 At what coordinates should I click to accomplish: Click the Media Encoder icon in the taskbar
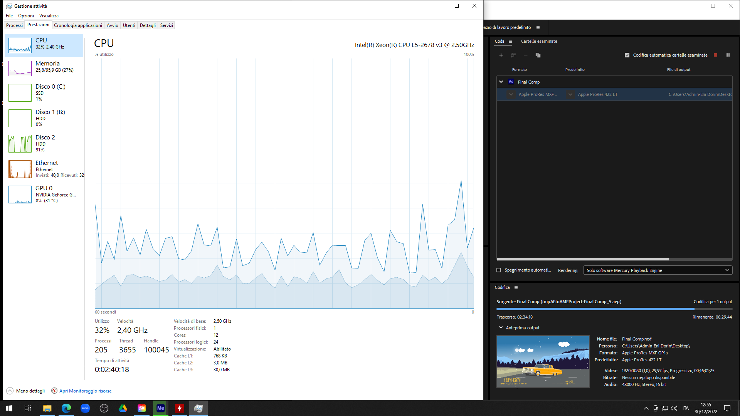point(161,408)
